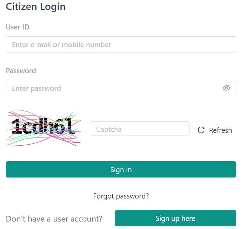Focus the User ID input field

pyautogui.click(x=121, y=44)
